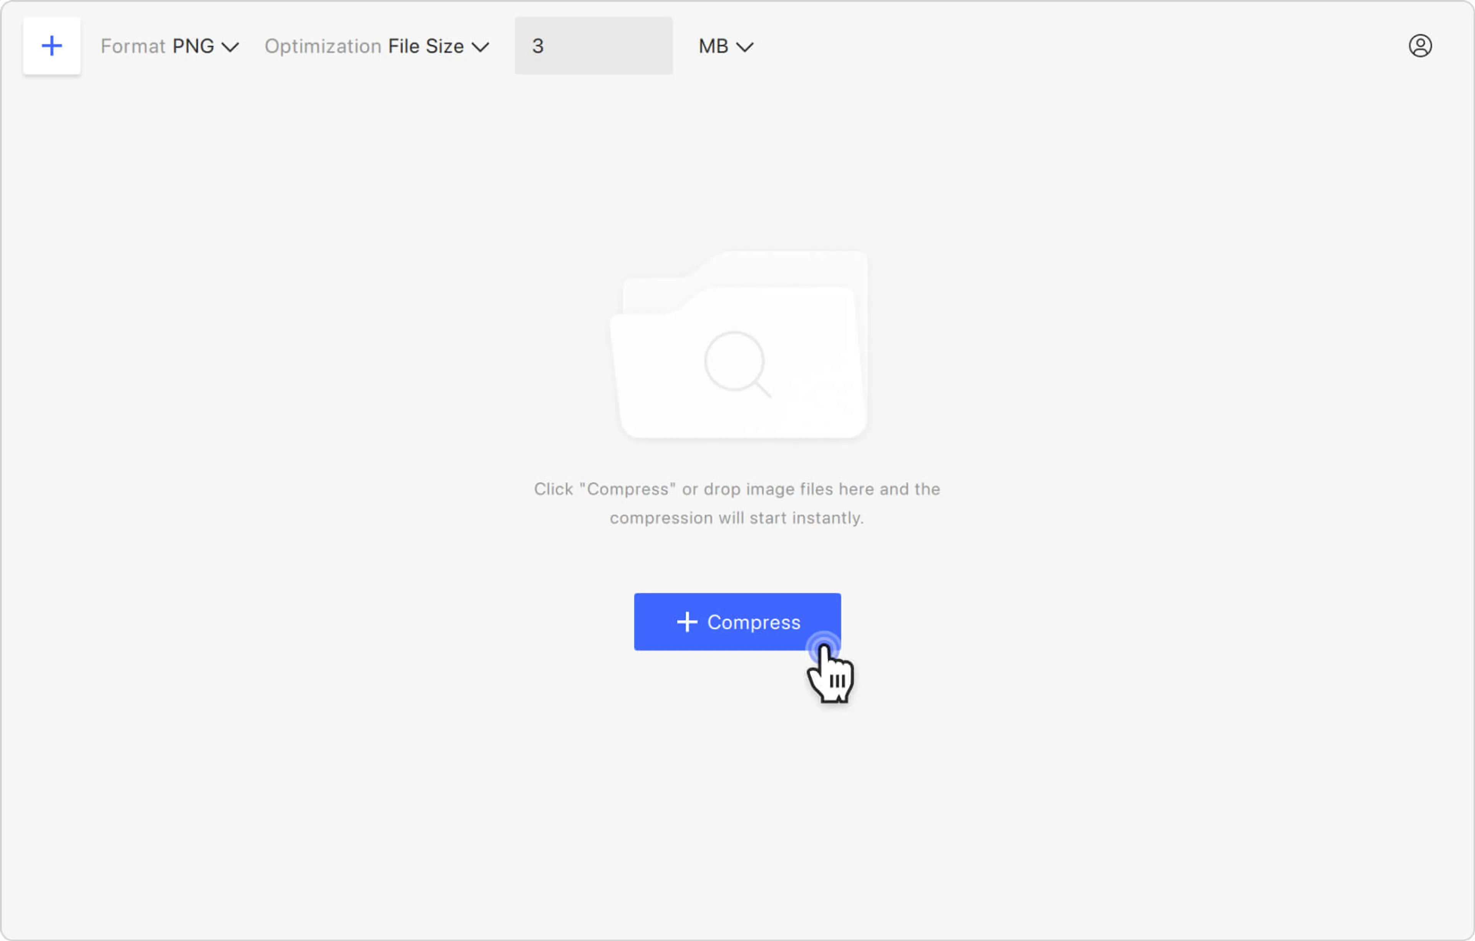Image resolution: width=1475 pixels, height=941 pixels.
Task: Open the MB unit selector
Action: click(x=725, y=46)
